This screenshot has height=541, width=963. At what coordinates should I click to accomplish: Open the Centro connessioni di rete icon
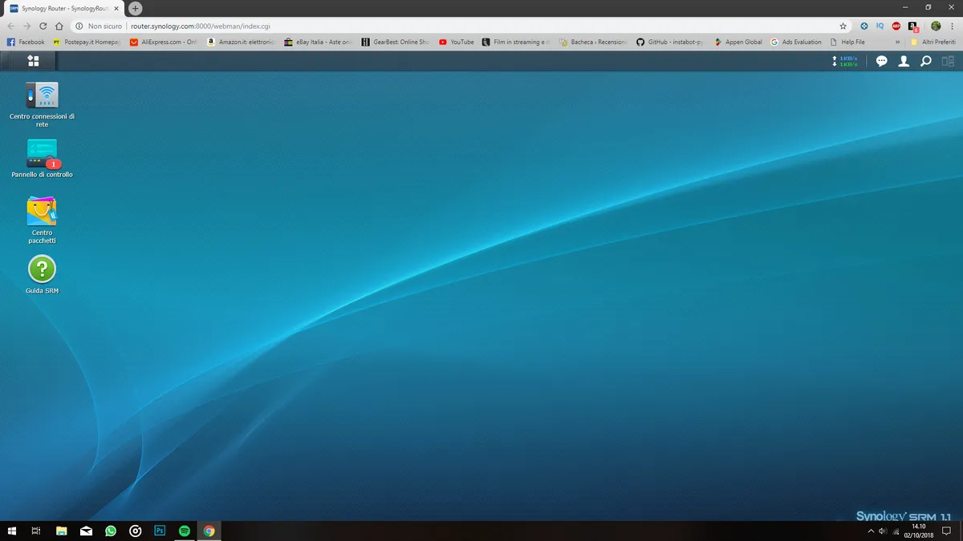[x=42, y=104]
